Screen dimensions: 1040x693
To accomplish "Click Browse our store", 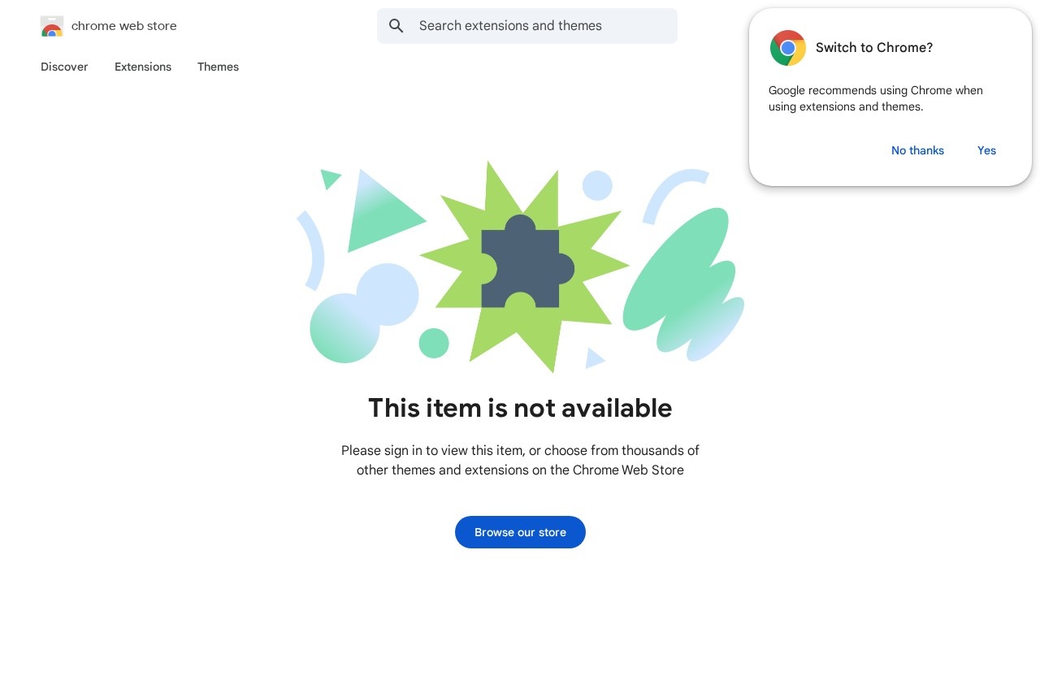I will click(x=520, y=532).
